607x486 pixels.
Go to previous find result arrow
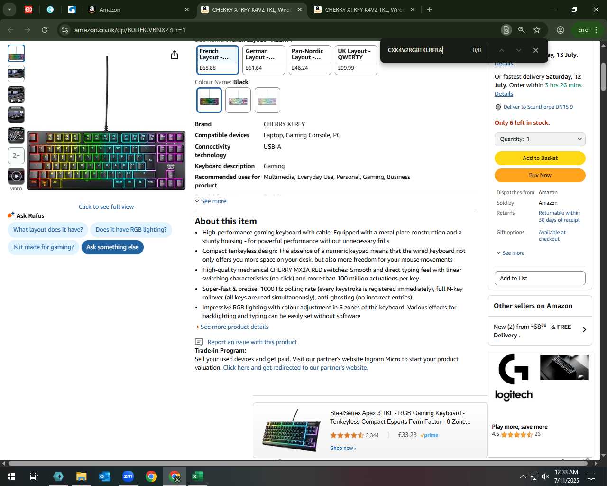point(501,50)
